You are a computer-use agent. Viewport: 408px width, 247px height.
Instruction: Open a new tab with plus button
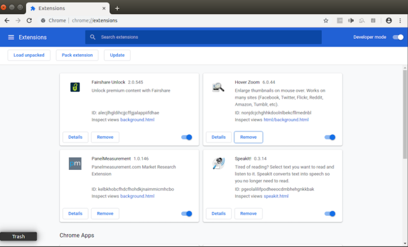117,8
